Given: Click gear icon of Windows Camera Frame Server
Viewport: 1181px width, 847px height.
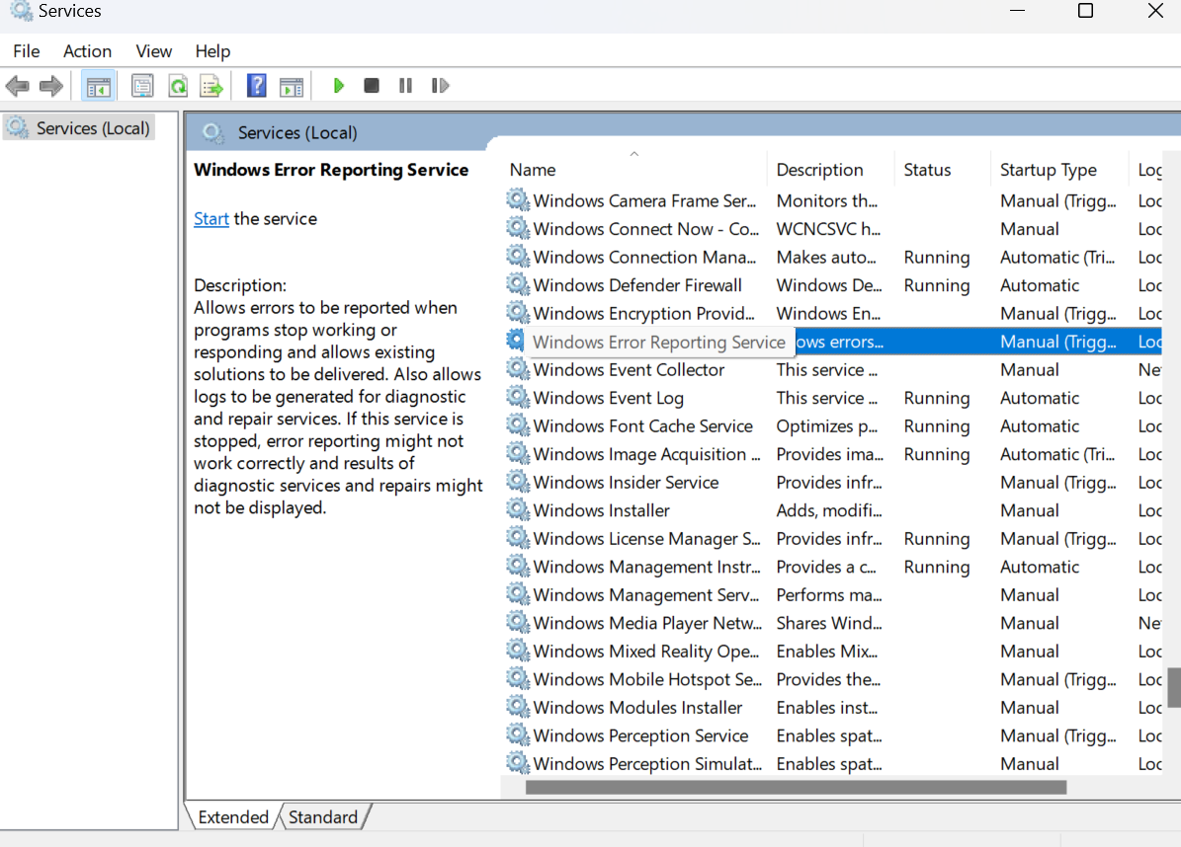Looking at the screenshot, I should (x=518, y=200).
